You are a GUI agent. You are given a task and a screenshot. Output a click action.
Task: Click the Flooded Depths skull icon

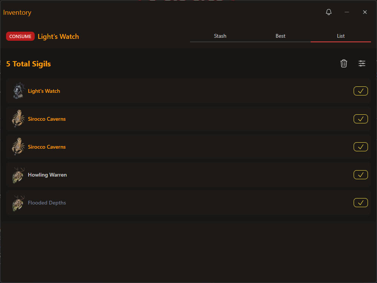click(x=18, y=203)
